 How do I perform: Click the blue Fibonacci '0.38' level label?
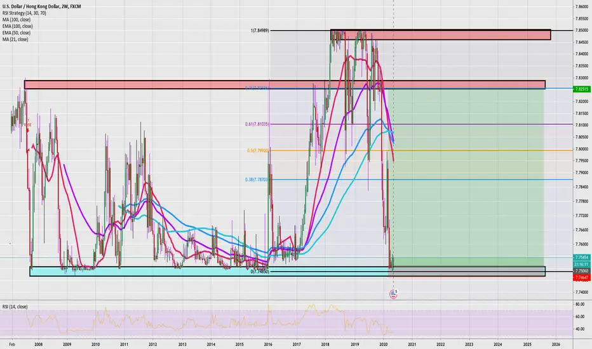coord(257,180)
